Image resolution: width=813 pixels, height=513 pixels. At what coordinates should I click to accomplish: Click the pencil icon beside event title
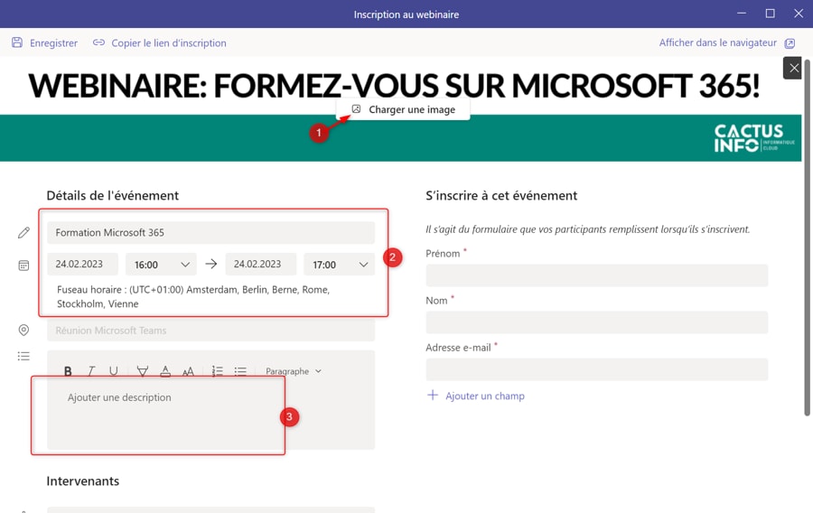coord(23,233)
